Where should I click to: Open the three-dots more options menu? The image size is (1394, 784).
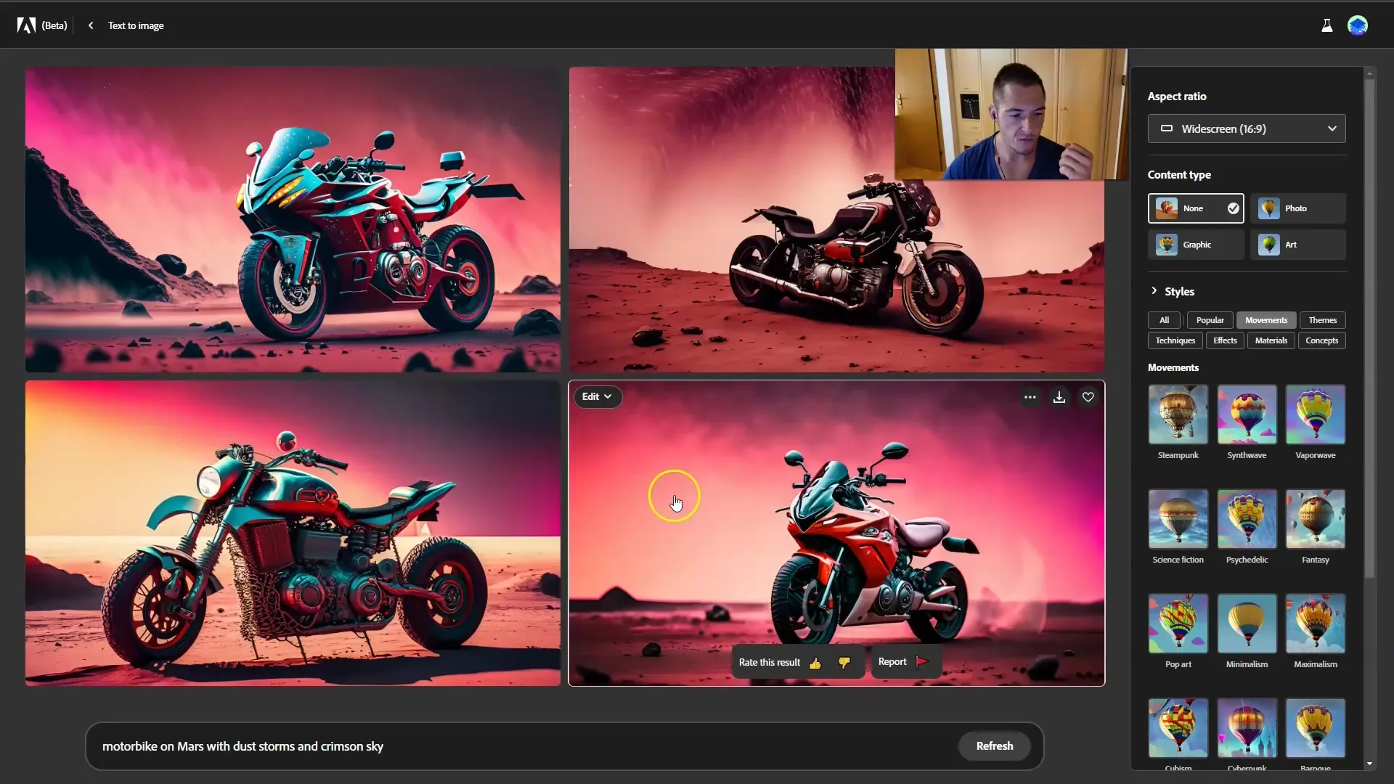(x=1030, y=397)
